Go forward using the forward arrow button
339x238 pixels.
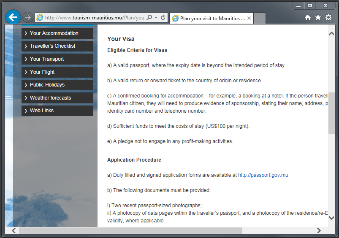pos(28,17)
